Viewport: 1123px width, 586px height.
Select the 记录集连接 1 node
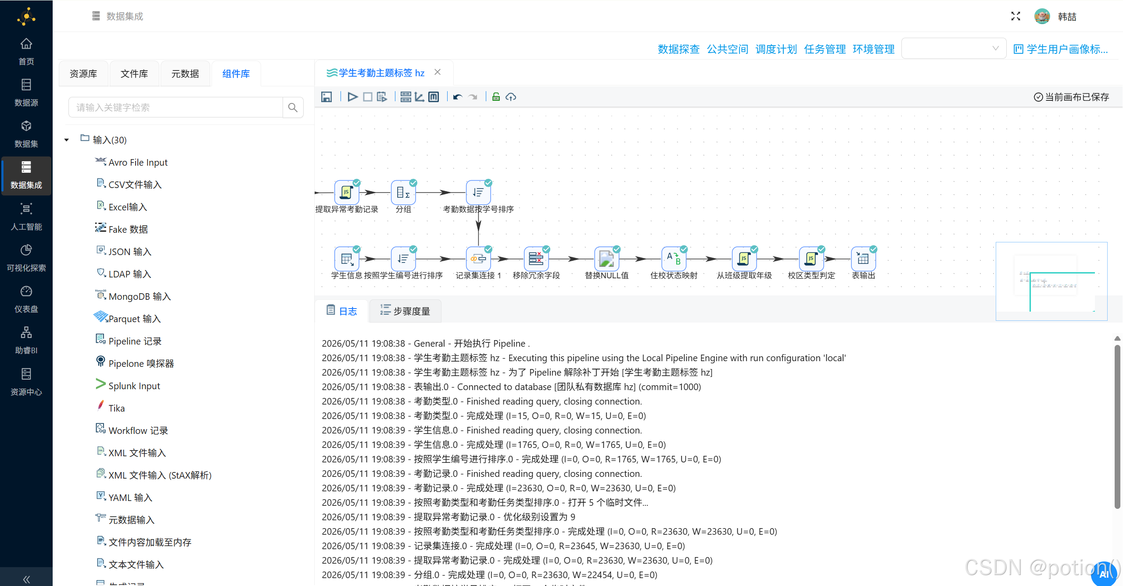coord(478,259)
